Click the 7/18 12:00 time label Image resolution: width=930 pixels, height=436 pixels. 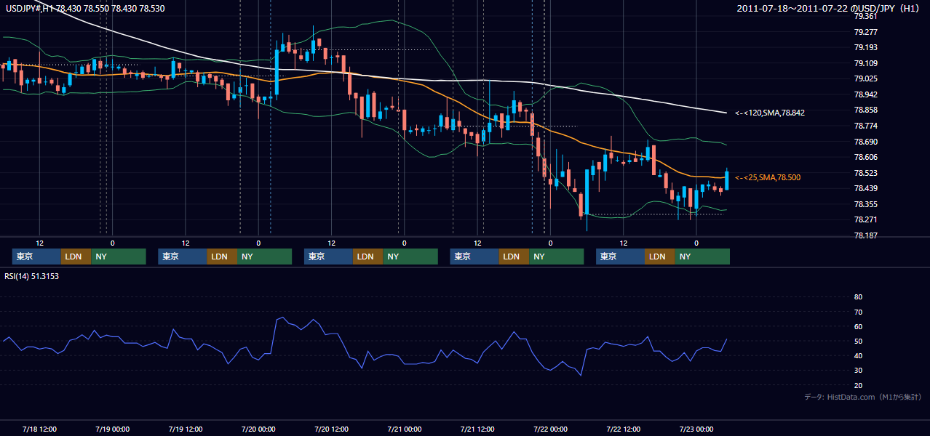[x=39, y=429]
